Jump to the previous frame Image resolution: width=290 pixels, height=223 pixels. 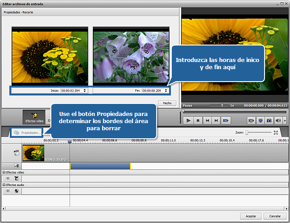207,120
